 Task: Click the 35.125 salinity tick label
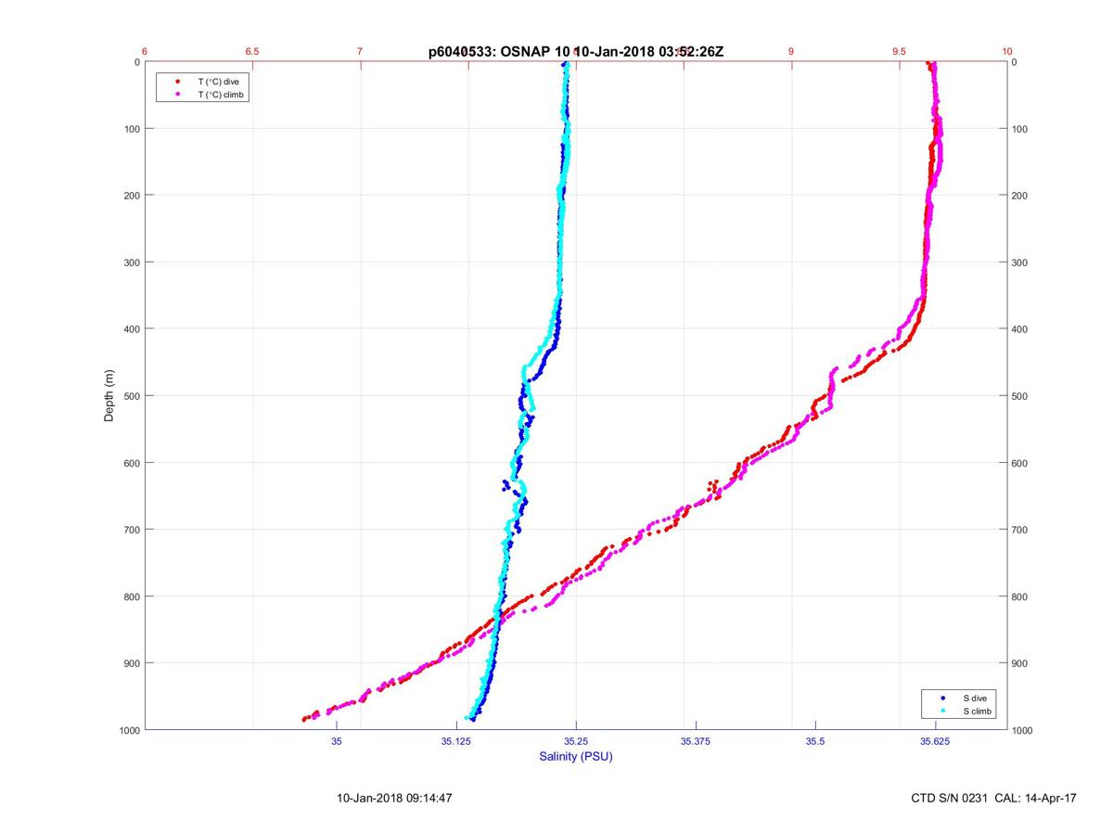[x=456, y=741]
